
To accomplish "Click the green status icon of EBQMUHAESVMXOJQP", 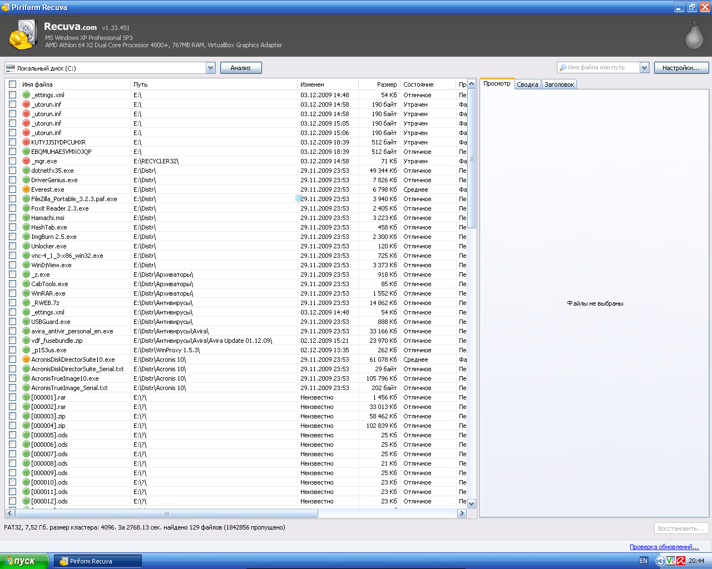I will pyautogui.click(x=26, y=152).
